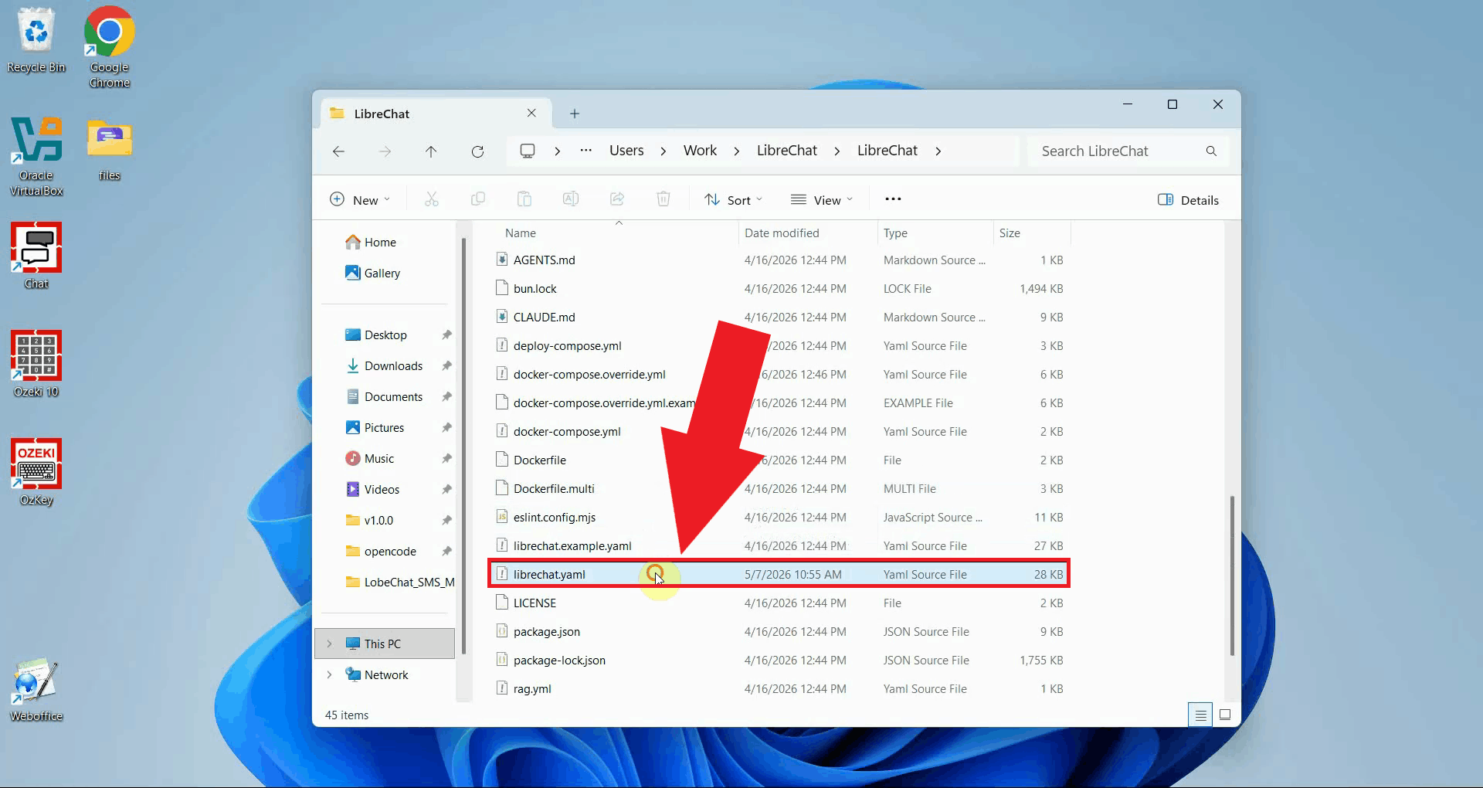
Task: Select Weboffice desktop shortcut
Action: coord(36,689)
